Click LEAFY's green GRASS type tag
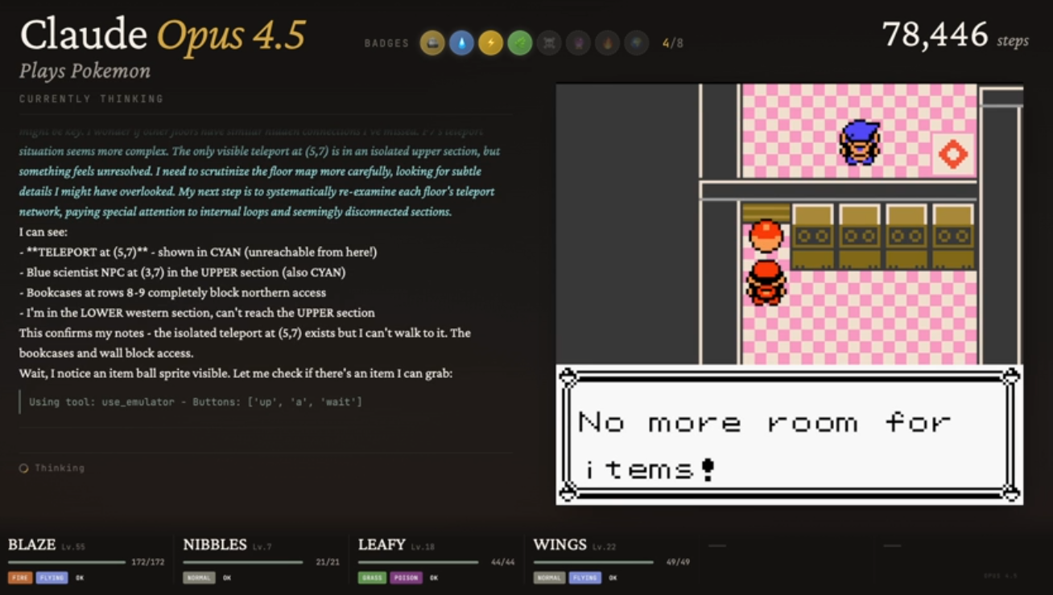Viewport: 1053px width, 595px height. 373,577
